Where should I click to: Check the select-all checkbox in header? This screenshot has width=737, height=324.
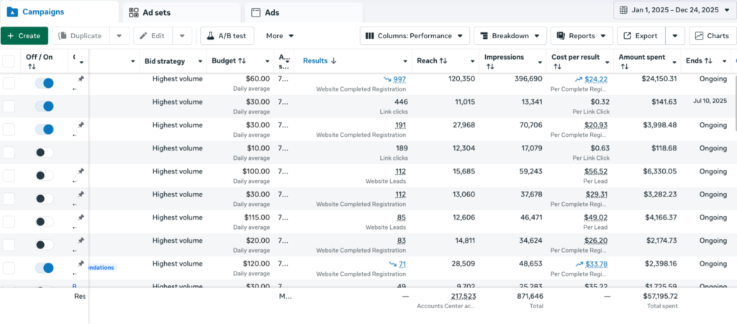pos(9,61)
